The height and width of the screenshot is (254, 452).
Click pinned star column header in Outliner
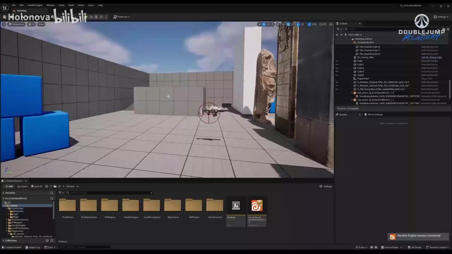pos(341,35)
